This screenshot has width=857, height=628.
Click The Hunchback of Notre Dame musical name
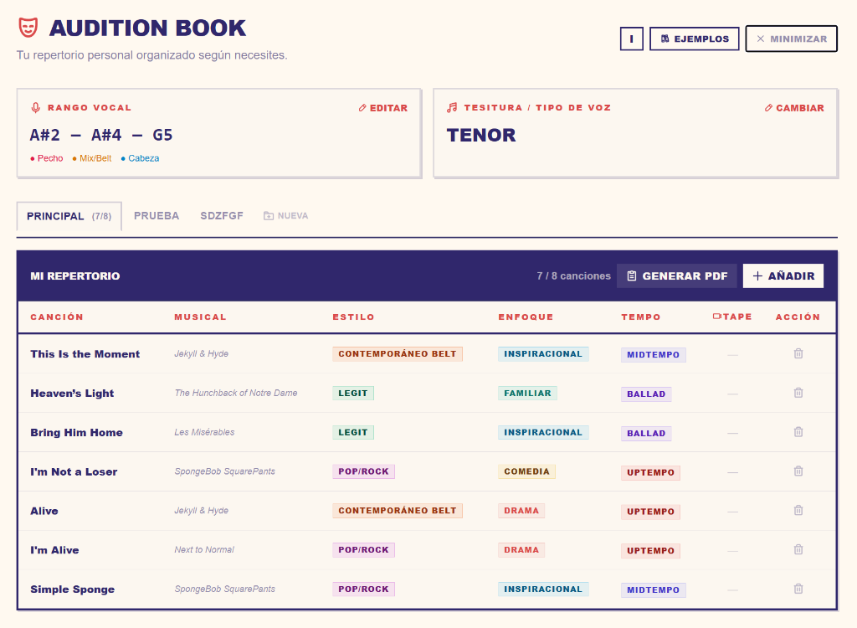[236, 393]
